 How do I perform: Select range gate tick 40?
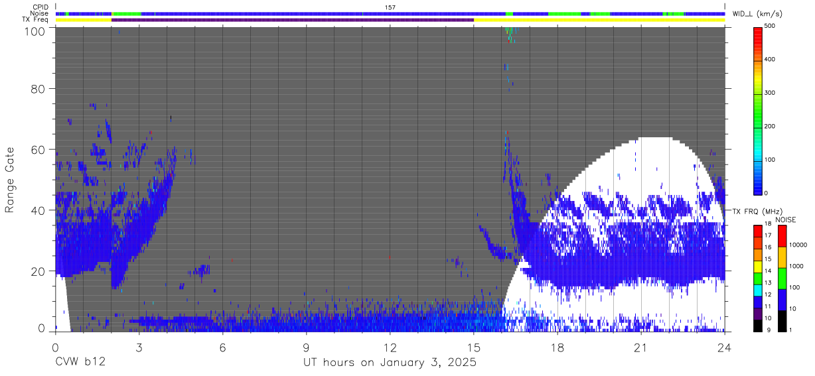pos(38,211)
